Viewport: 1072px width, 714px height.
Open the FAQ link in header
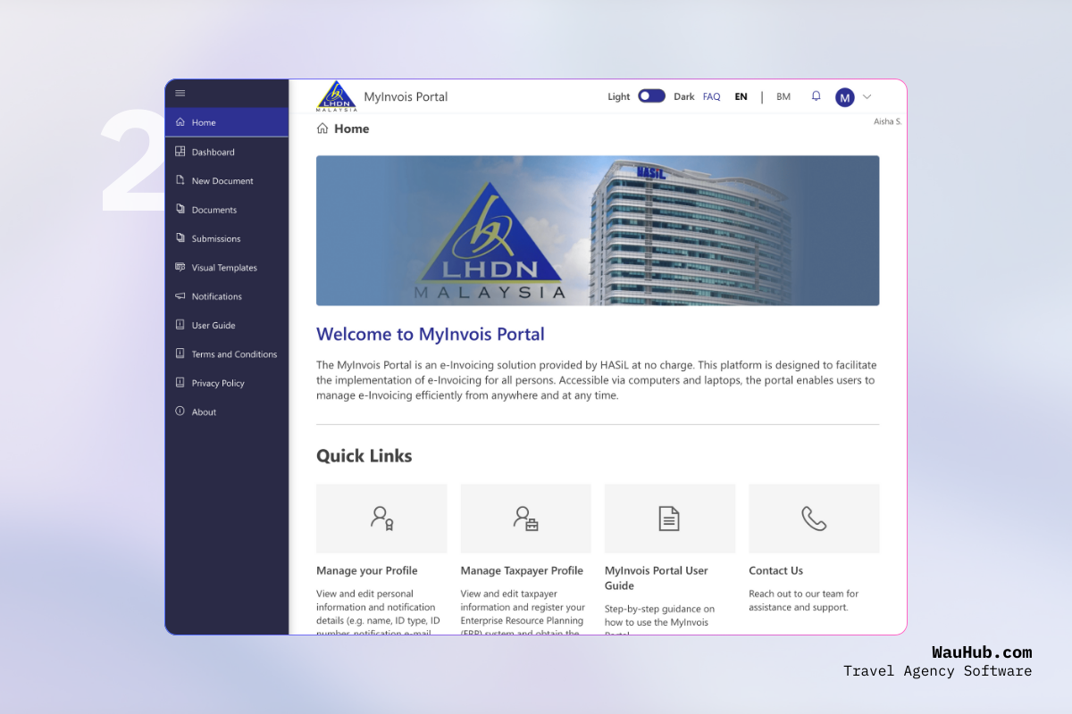(711, 96)
